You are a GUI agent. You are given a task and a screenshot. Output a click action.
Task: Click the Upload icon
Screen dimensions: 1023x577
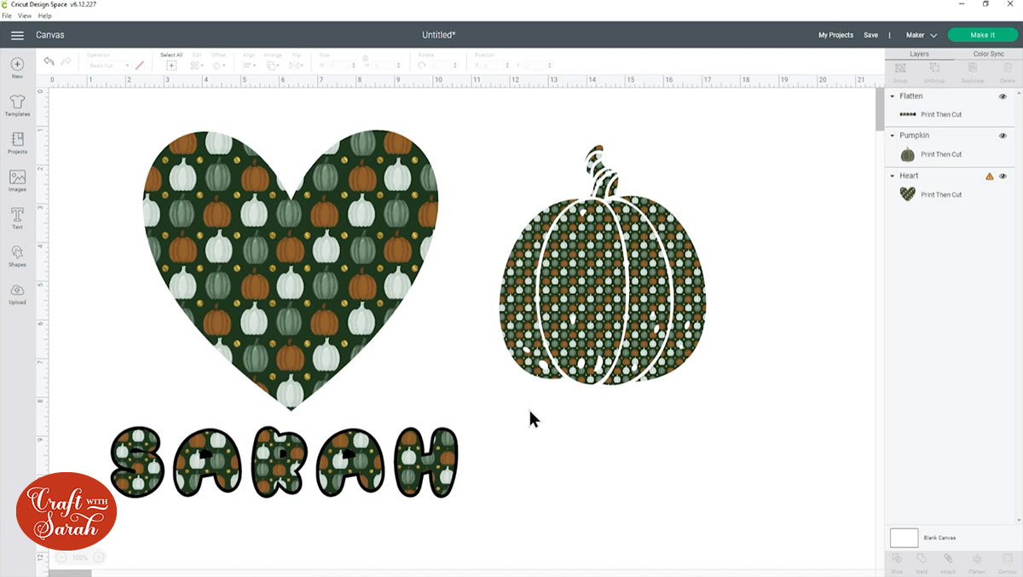(x=17, y=293)
